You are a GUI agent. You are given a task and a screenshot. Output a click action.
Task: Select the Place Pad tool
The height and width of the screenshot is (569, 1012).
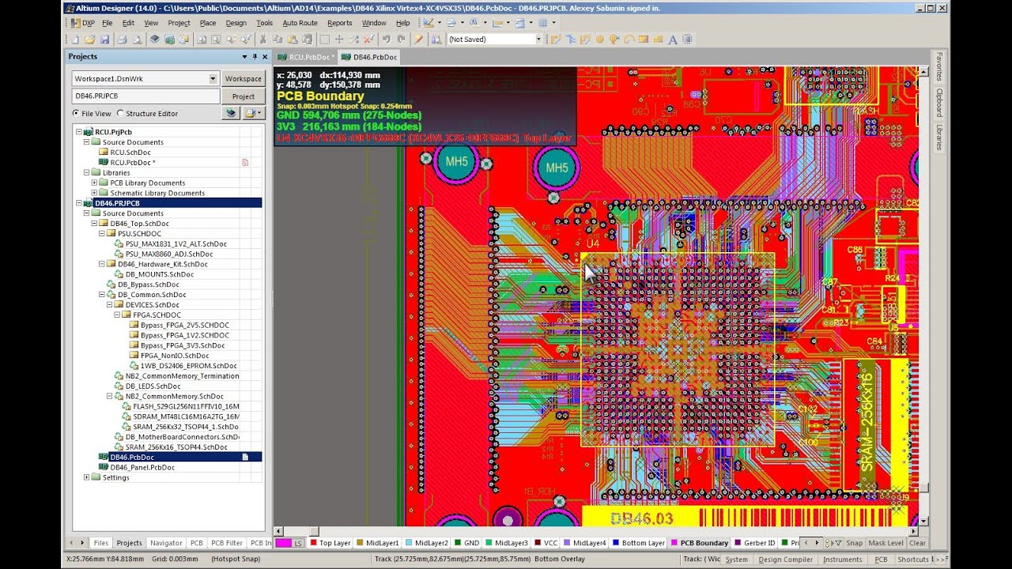pos(600,40)
